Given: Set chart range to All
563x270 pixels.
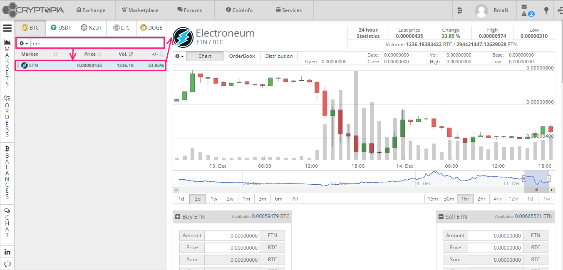Looking at the screenshot, I should pos(295,199).
